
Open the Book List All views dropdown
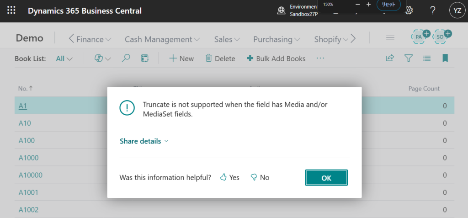tap(64, 58)
